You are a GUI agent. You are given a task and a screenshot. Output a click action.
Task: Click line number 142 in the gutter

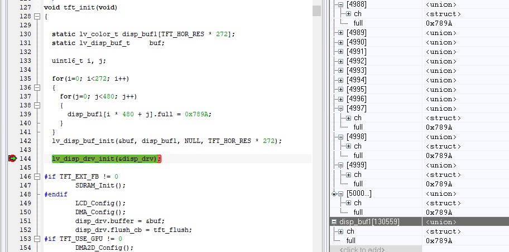coord(25,141)
